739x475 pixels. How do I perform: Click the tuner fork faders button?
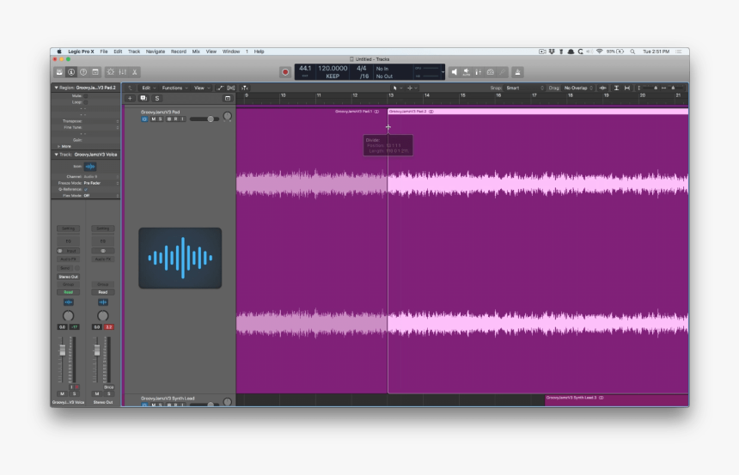point(479,72)
